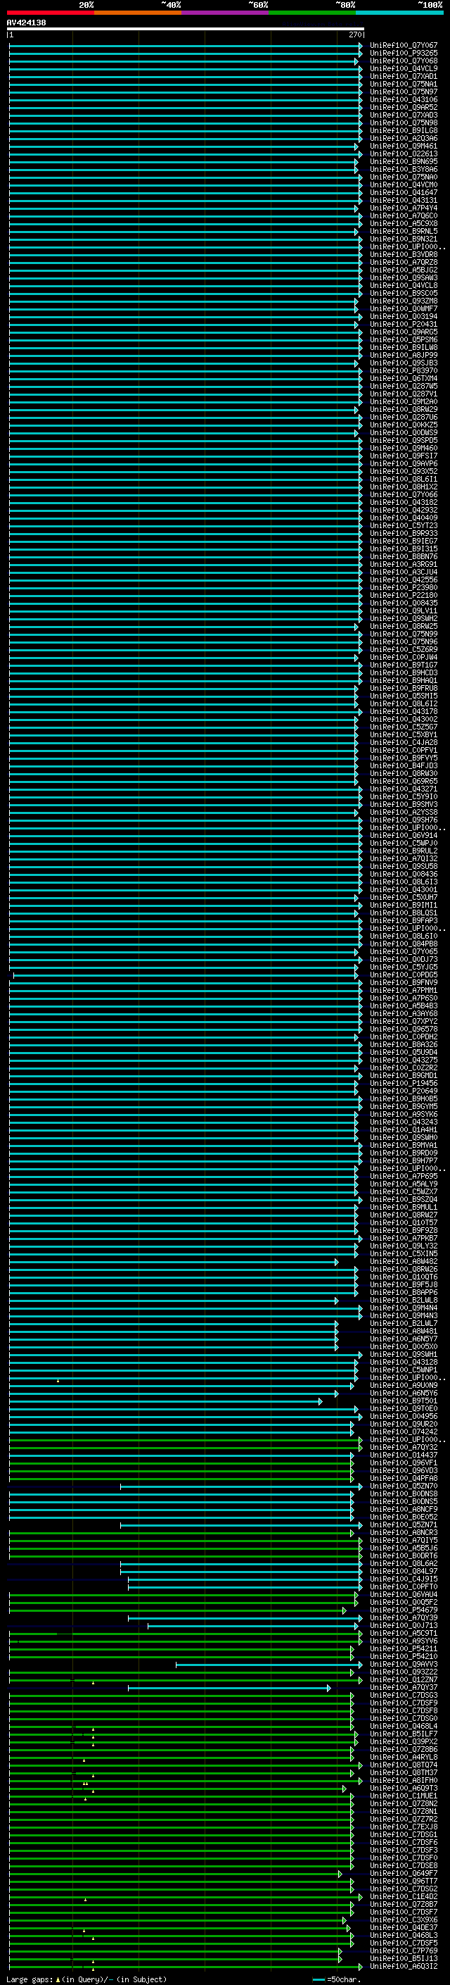
Task: Select hit label UniRef100_P20649
Action: tap(403, 1091)
